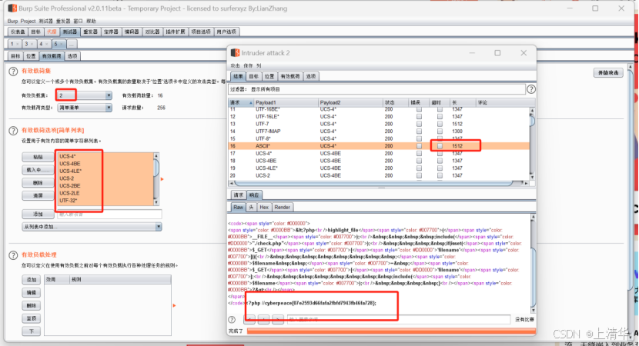The image size is (639, 346).
Task: Open the 结果 results tab in the attack window
Action: tap(238, 77)
